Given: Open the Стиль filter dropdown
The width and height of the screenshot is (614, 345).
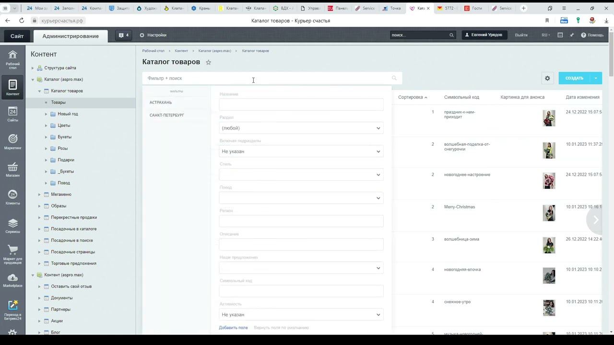Looking at the screenshot, I should coord(301,175).
